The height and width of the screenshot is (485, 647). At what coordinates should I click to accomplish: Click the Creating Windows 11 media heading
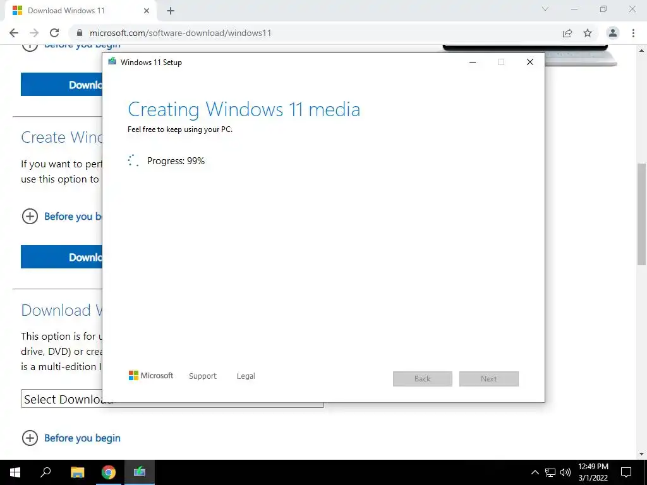pyautogui.click(x=244, y=110)
